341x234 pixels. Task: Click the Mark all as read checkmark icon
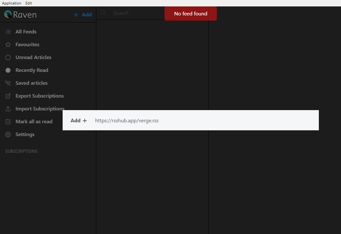(x=8, y=121)
